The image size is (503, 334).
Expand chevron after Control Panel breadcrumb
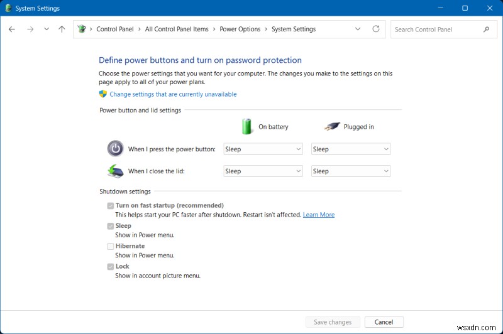140,29
